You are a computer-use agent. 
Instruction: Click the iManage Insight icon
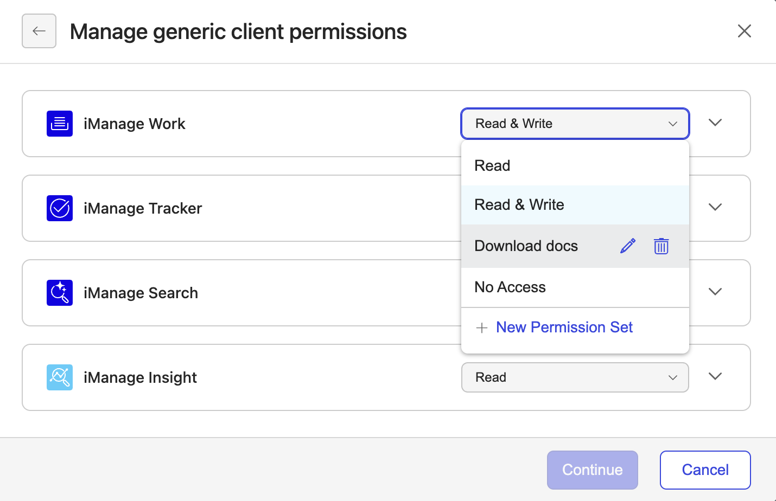pyautogui.click(x=60, y=377)
